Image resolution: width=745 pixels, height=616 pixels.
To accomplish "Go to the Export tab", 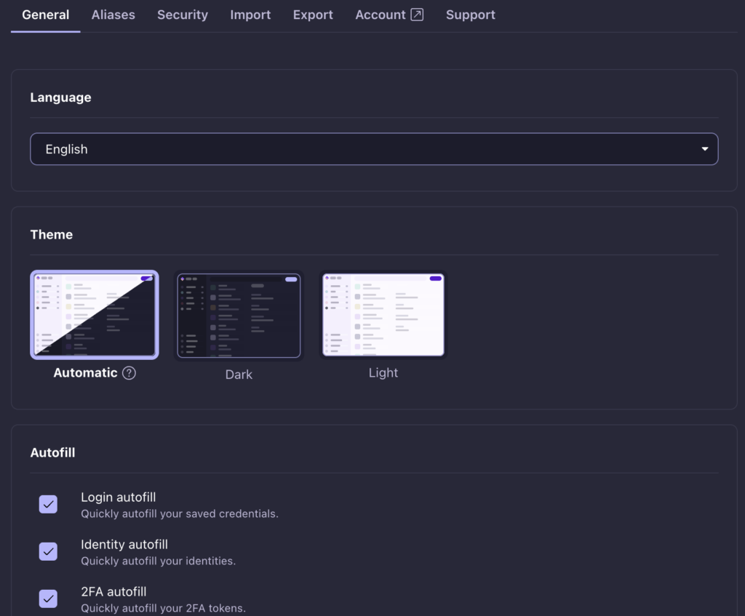I will (313, 15).
